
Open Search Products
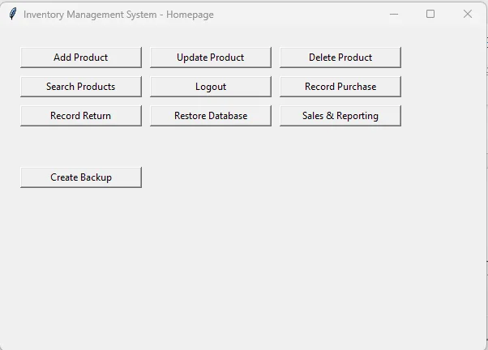(81, 87)
